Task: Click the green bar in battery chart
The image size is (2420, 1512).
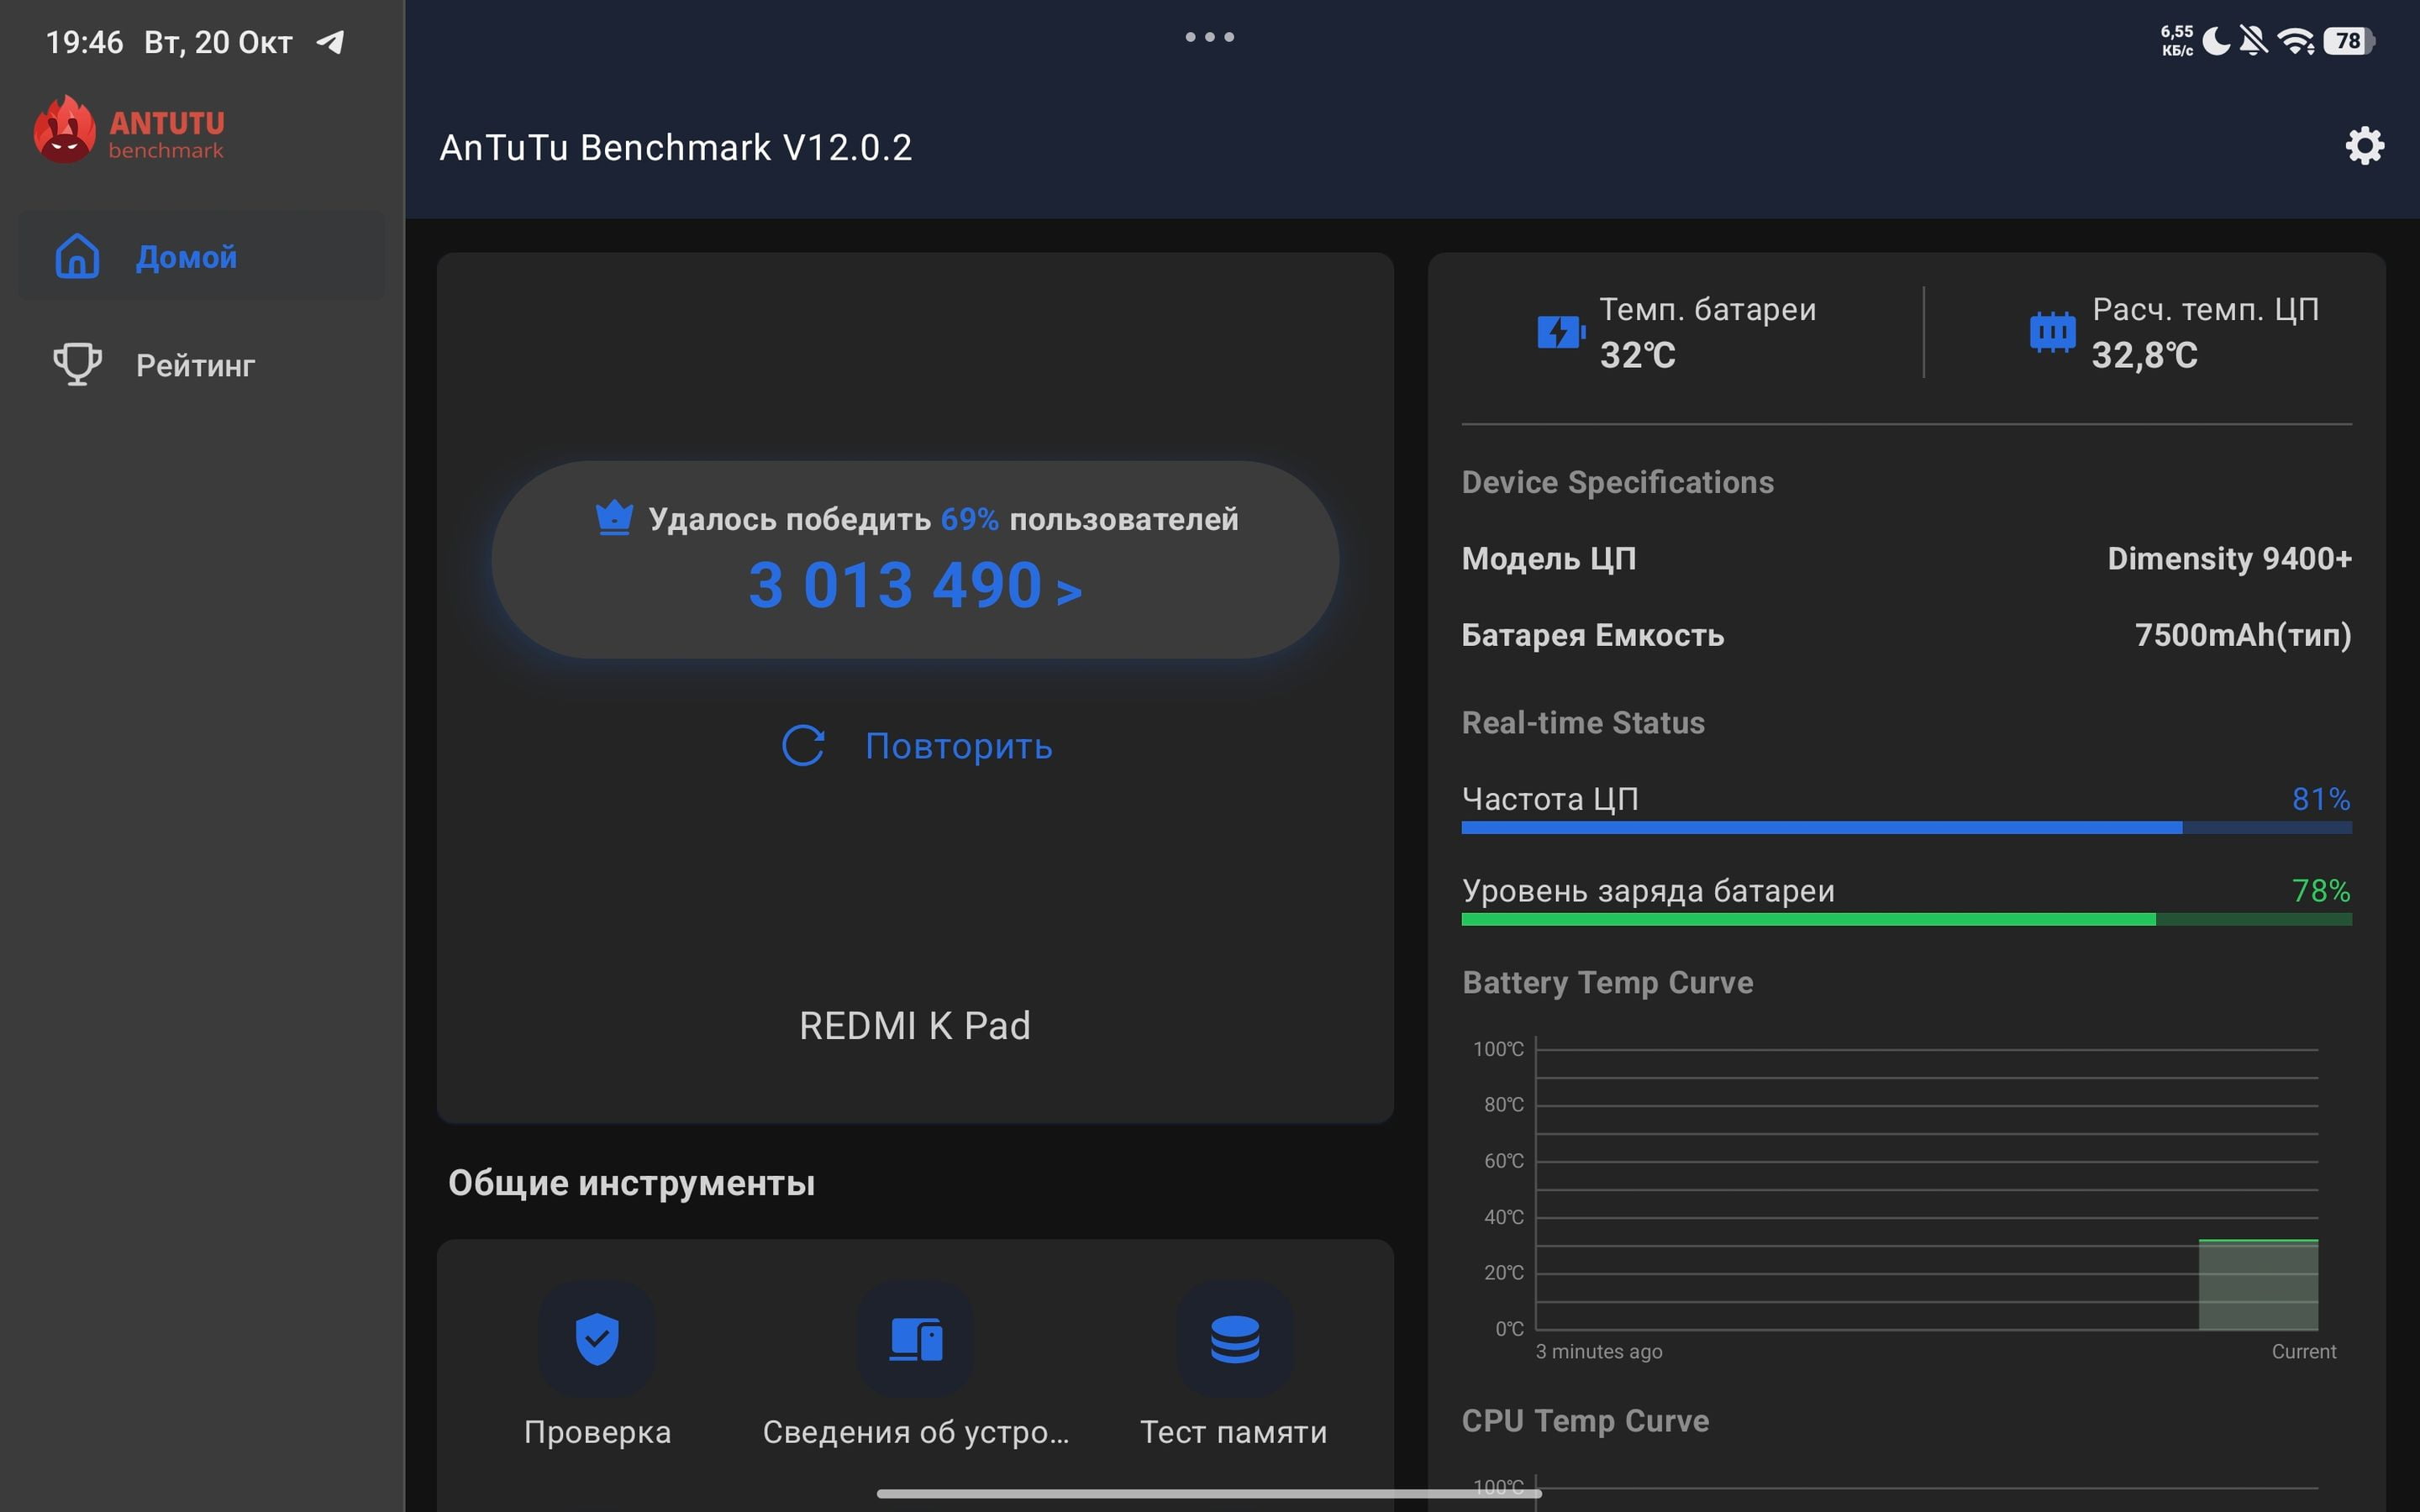Action: pos(2258,1285)
